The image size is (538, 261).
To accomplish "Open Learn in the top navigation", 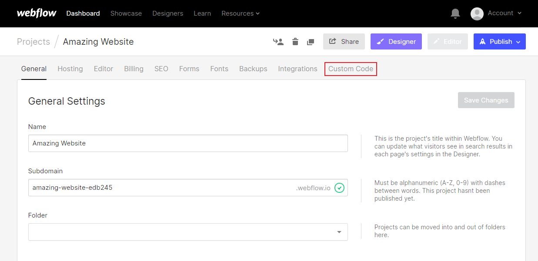I will point(202,13).
